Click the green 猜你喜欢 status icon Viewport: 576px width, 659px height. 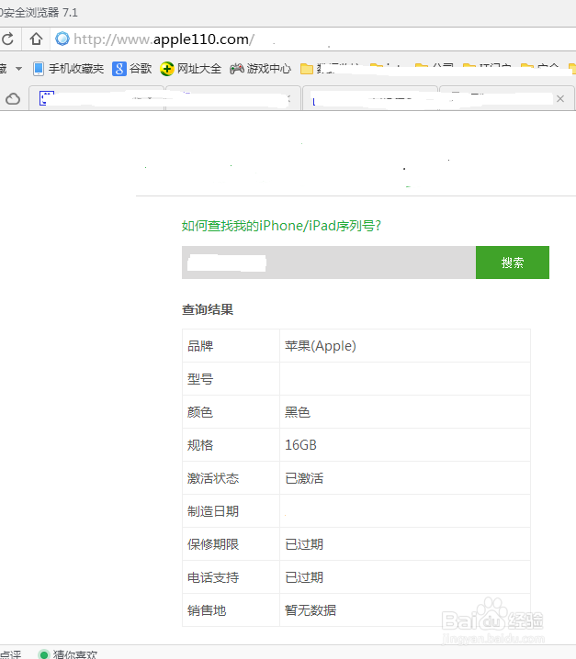(x=44, y=654)
